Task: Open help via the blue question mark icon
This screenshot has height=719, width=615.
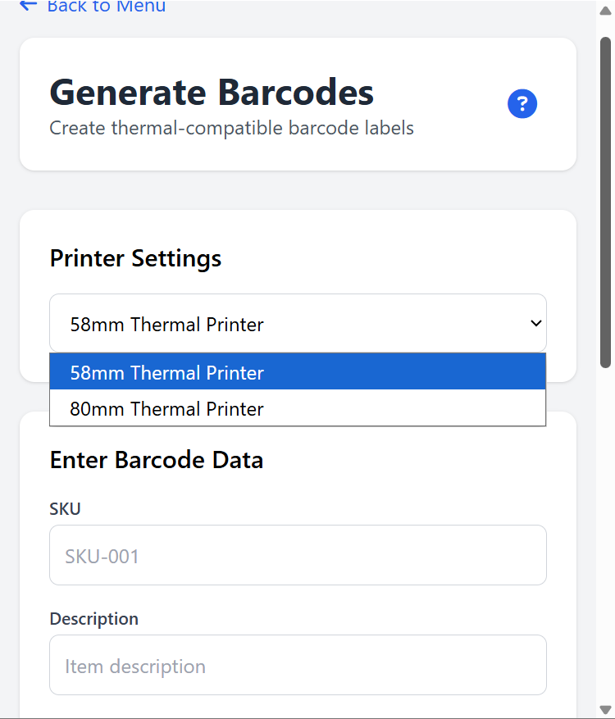Action: (522, 103)
